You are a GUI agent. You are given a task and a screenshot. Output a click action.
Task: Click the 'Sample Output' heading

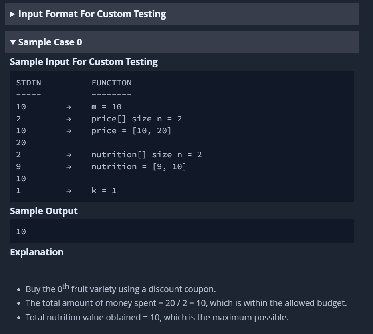click(x=44, y=211)
